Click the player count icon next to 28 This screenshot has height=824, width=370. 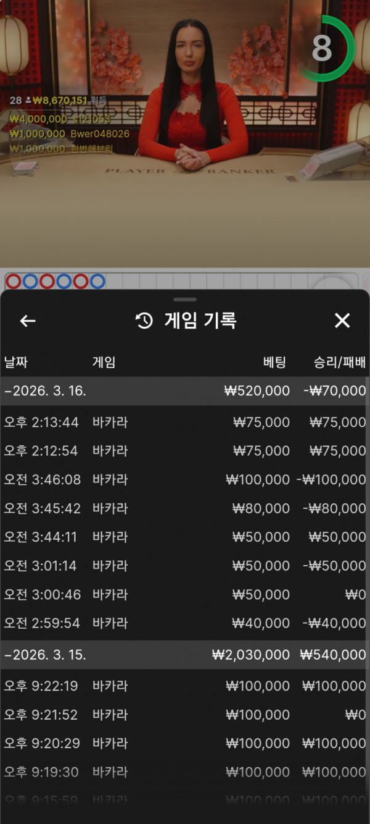click(28, 100)
